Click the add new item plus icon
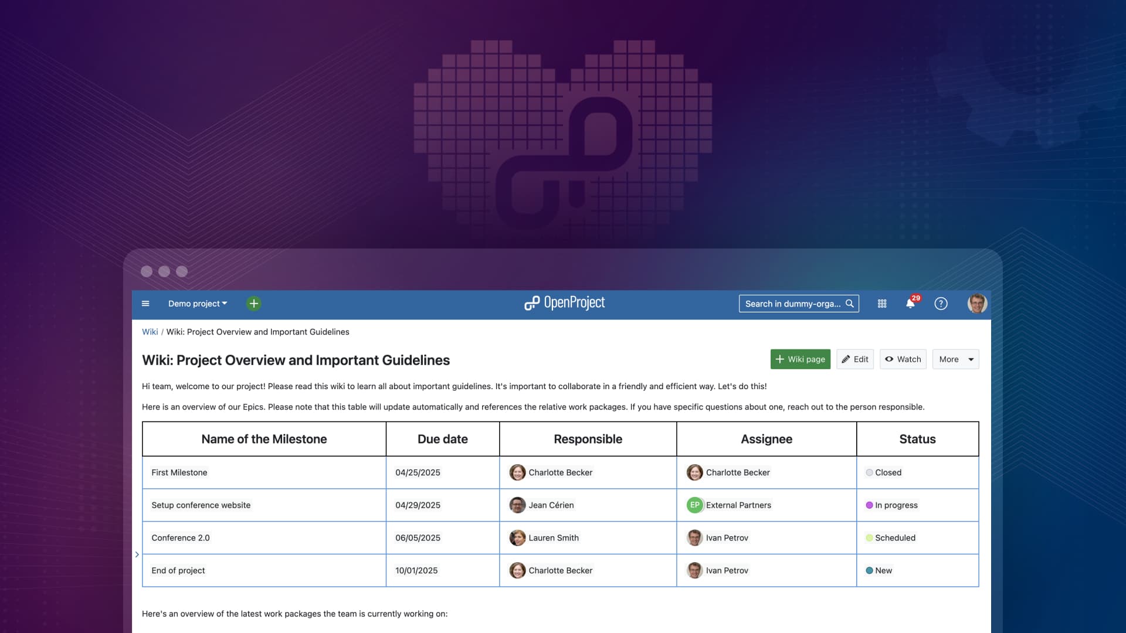 255,303
